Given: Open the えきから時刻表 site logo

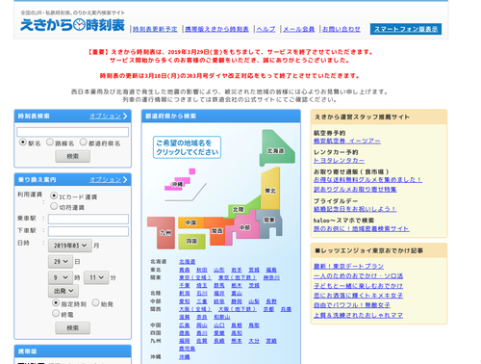Looking at the screenshot, I should [x=72, y=25].
